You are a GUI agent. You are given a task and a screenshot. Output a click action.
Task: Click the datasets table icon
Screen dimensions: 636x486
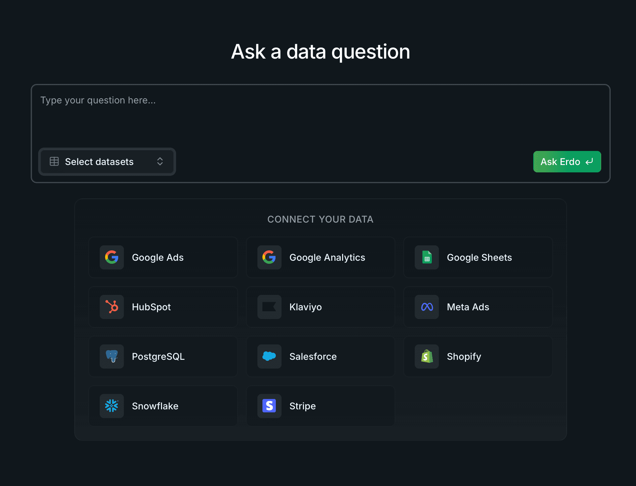coord(54,162)
